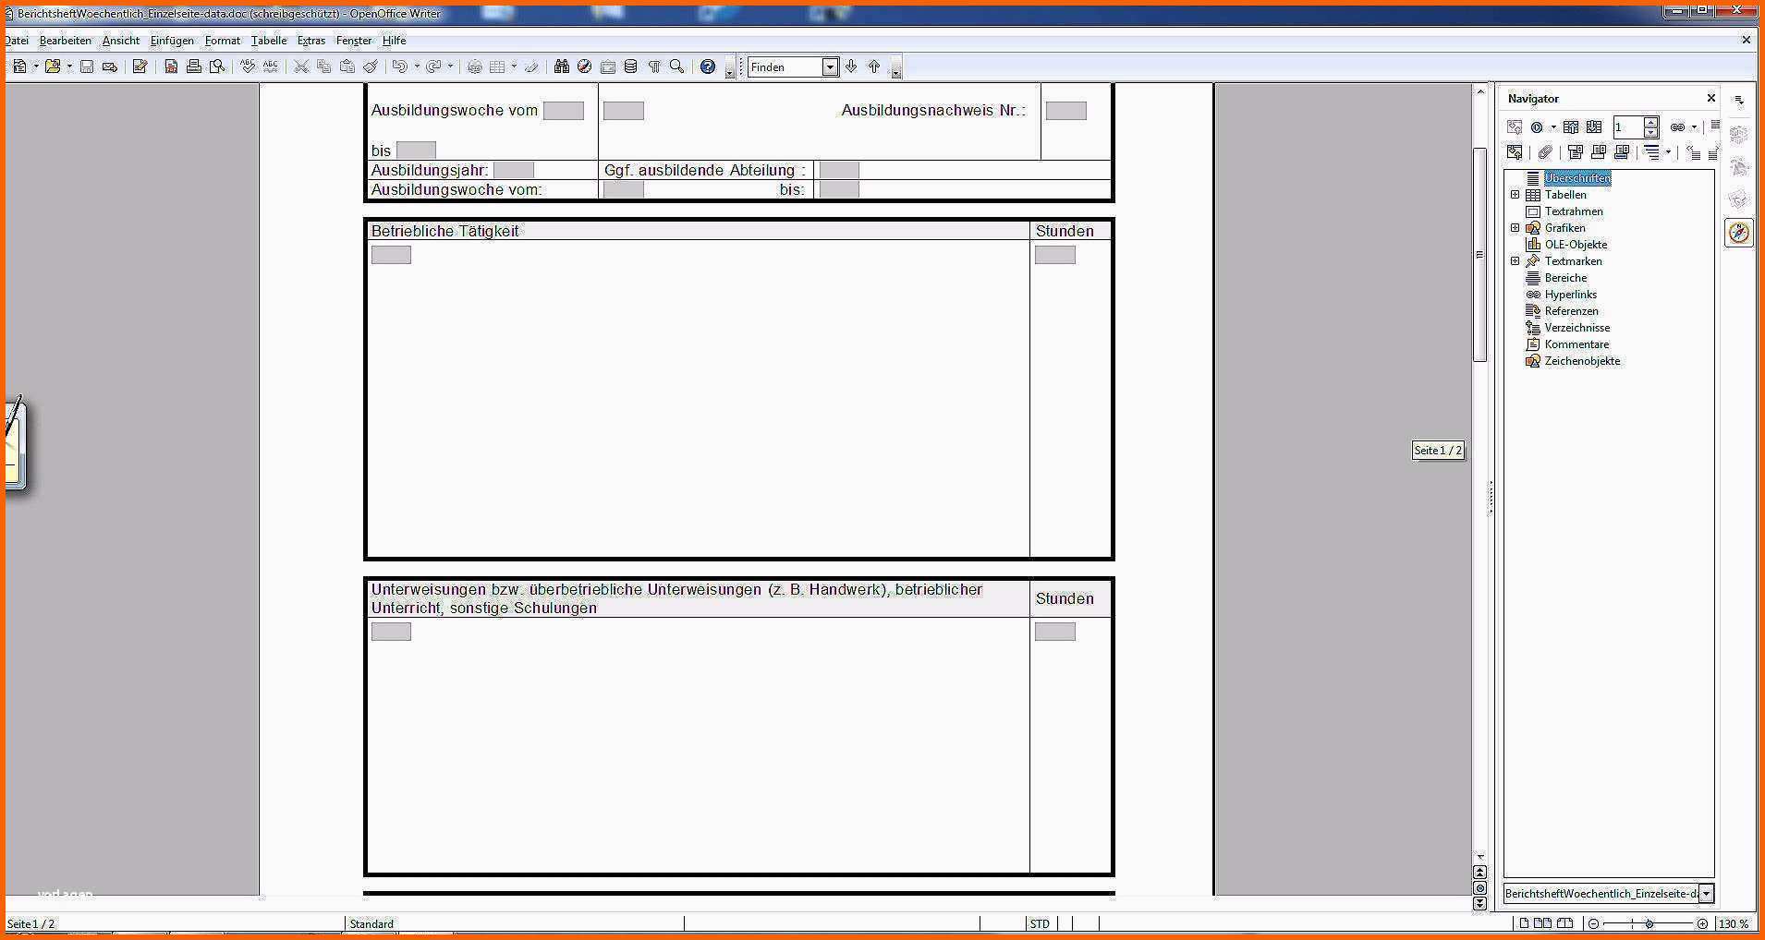Select Hyperlinks in Navigator tree

click(1571, 295)
